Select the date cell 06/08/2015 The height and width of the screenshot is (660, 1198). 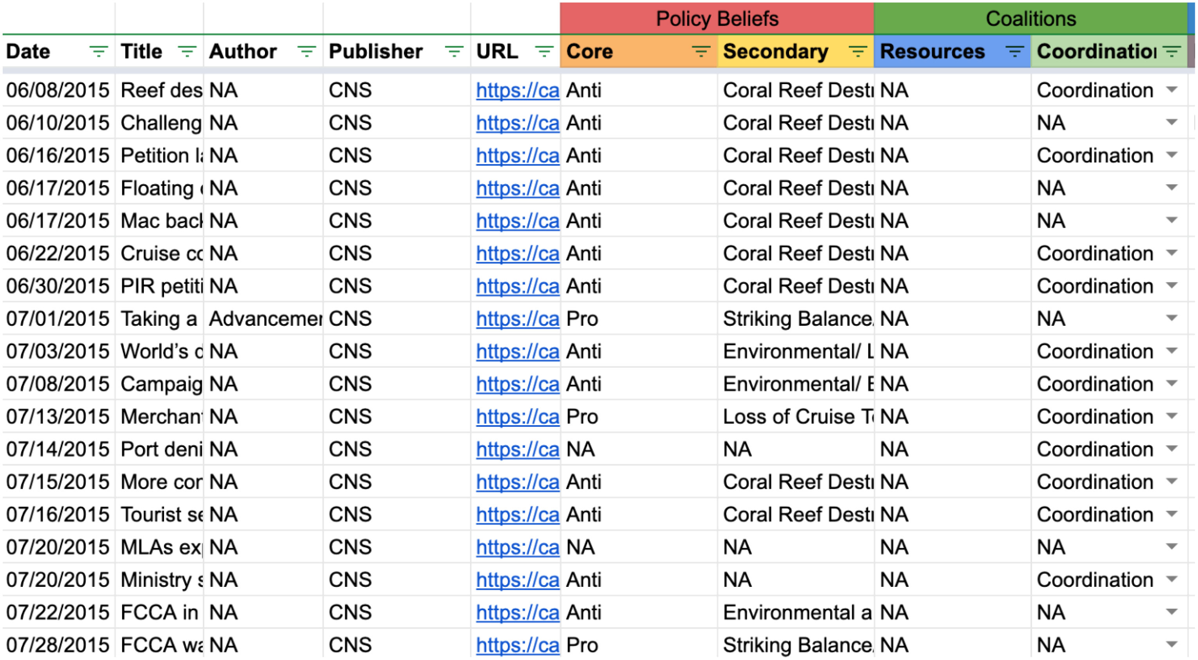59,90
